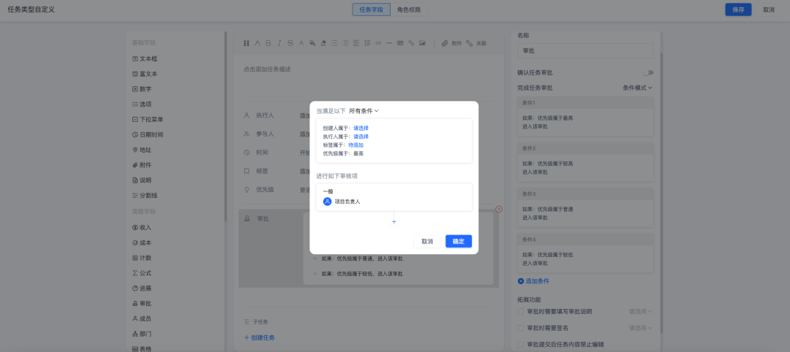The width and height of the screenshot is (790, 352).
Task: Select the 条件2 card in right panel
Action: point(585,162)
